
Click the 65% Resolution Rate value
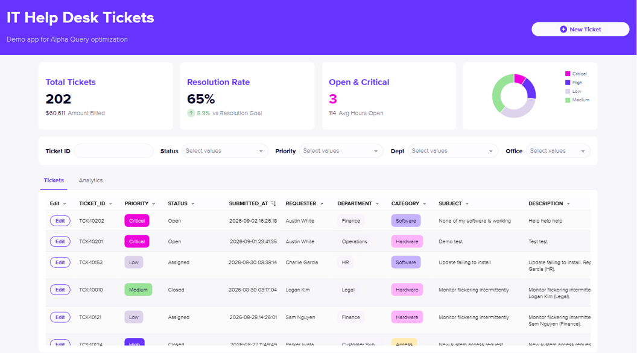[x=201, y=99]
